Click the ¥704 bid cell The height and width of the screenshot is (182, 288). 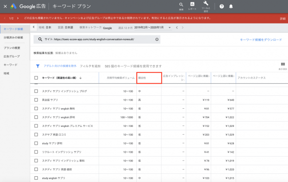pos(206,117)
